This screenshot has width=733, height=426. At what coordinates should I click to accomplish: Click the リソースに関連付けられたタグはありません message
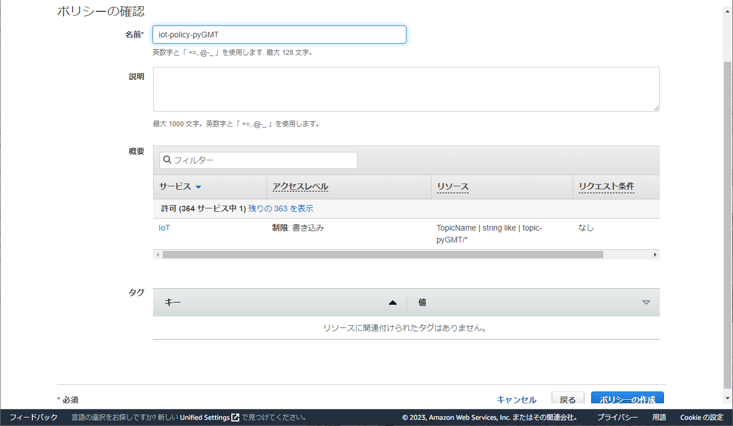pos(405,328)
